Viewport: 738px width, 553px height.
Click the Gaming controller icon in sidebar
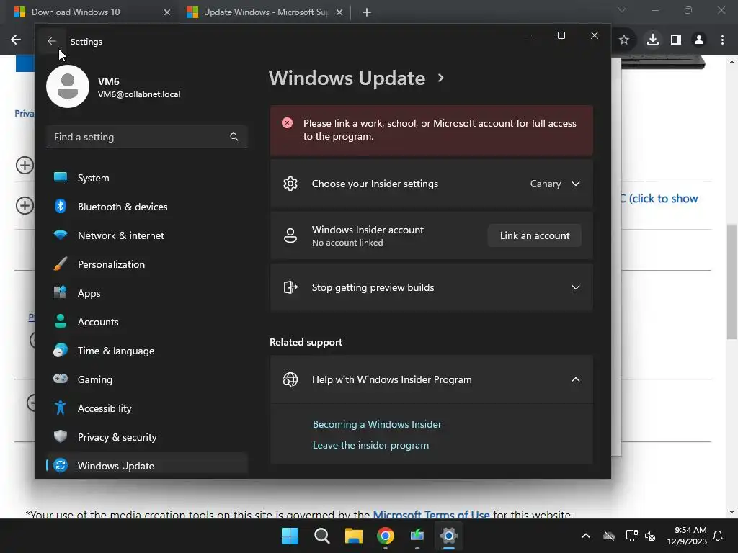61,379
